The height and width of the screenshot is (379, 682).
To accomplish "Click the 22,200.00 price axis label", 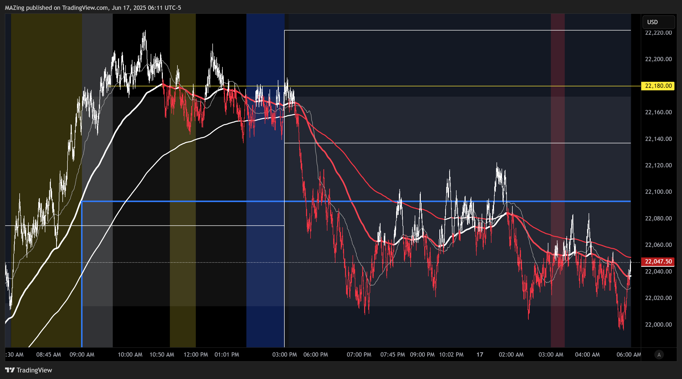I will click(x=658, y=59).
